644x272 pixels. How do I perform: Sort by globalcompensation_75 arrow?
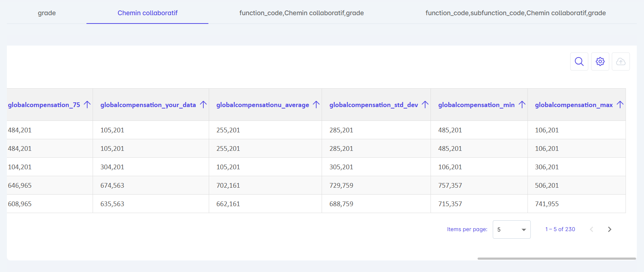click(x=87, y=105)
